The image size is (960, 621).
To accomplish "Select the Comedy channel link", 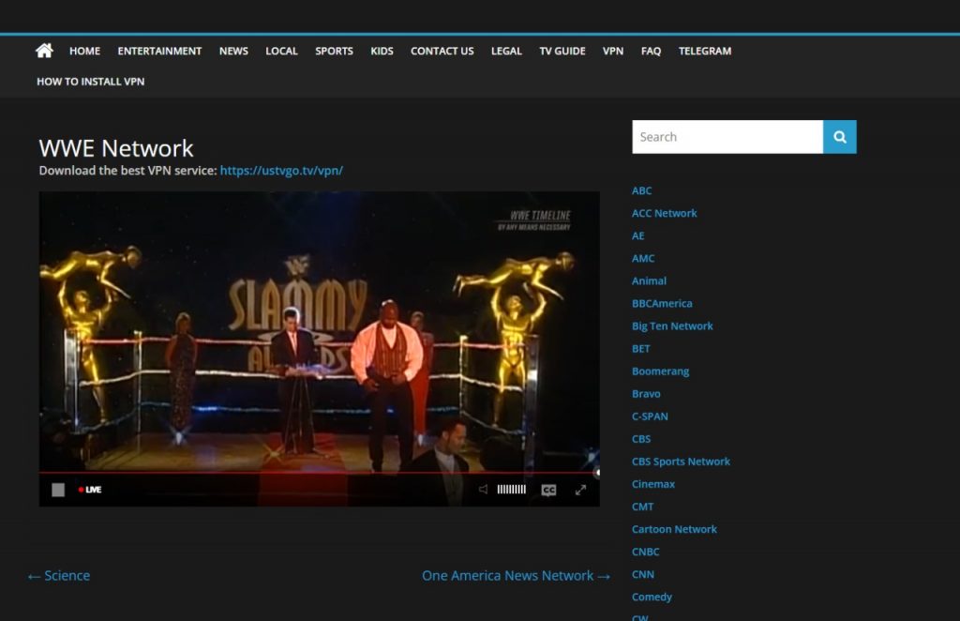I will (x=652, y=597).
